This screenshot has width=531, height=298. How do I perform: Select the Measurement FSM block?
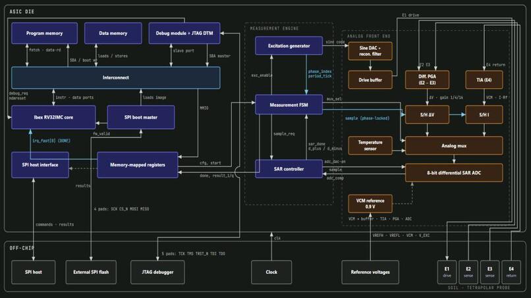tap(289, 105)
